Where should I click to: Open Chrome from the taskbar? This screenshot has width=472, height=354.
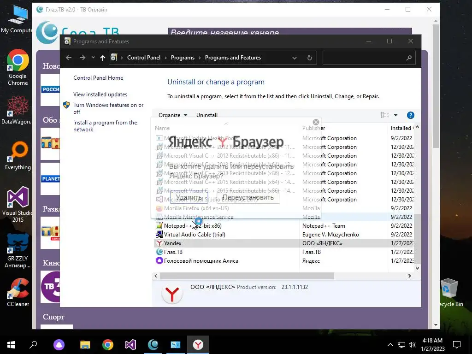108,345
